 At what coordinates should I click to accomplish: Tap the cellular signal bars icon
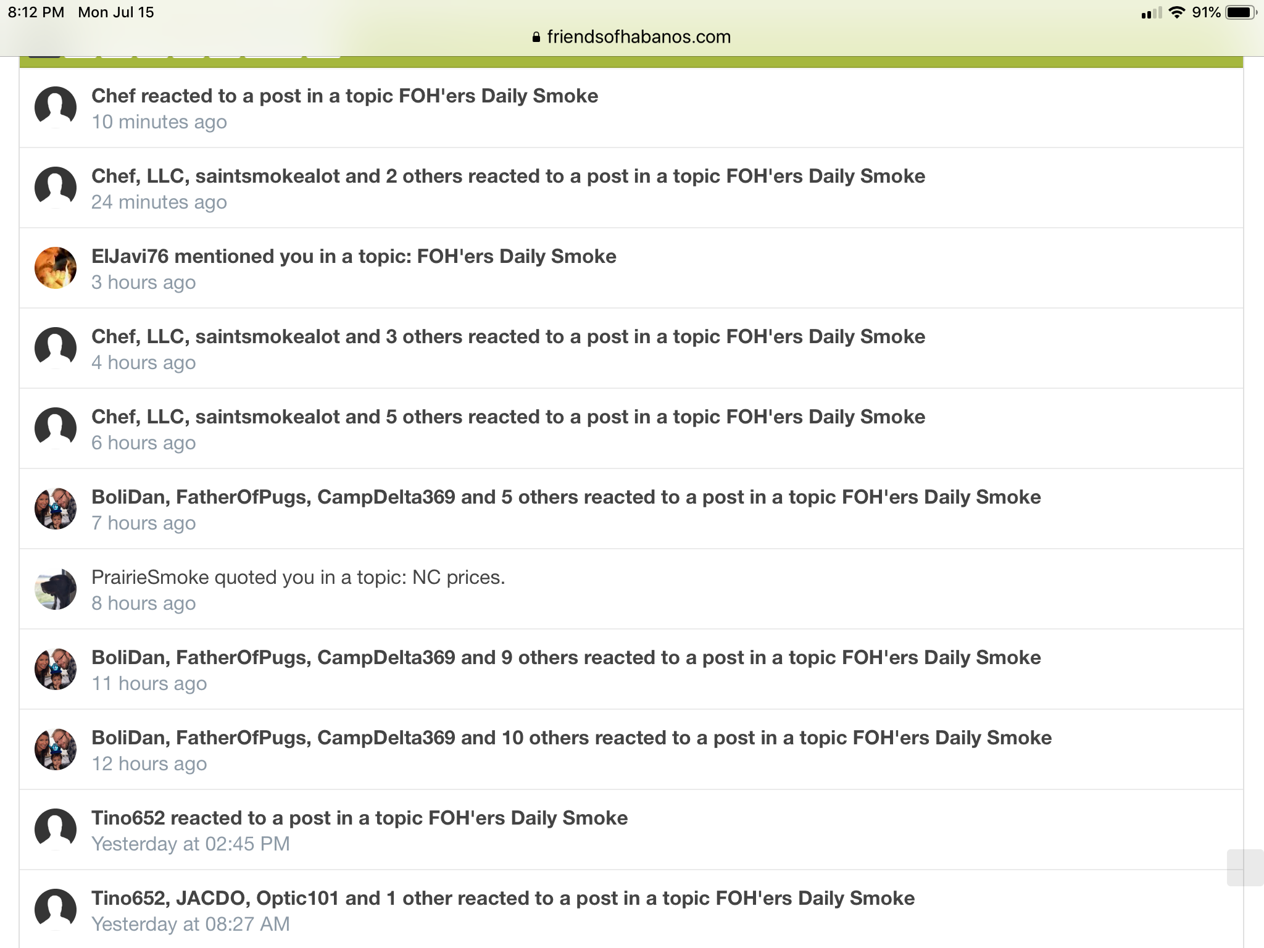pyautogui.click(x=1151, y=12)
